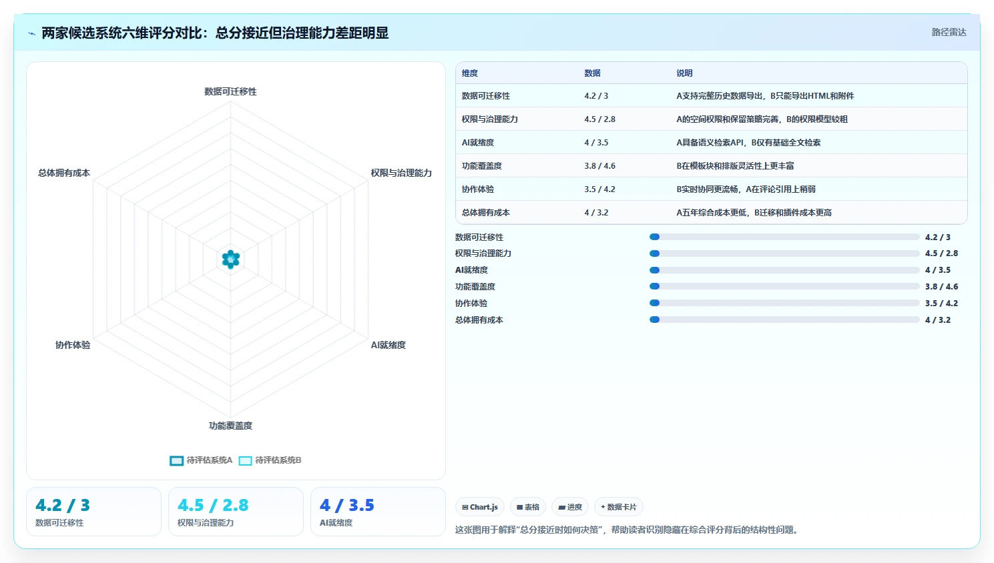Click the Chart.js tag chip
This screenshot has width=994, height=563.
click(480, 507)
